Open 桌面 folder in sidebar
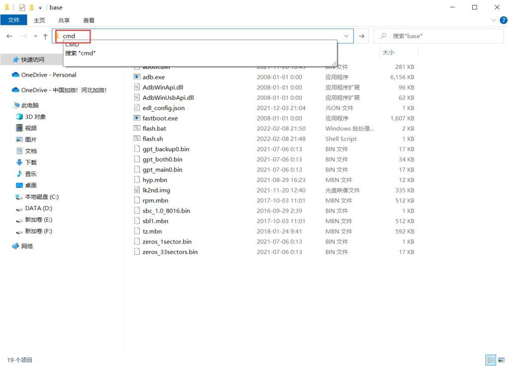Image resolution: width=509 pixels, height=366 pixels. [30, 185]
